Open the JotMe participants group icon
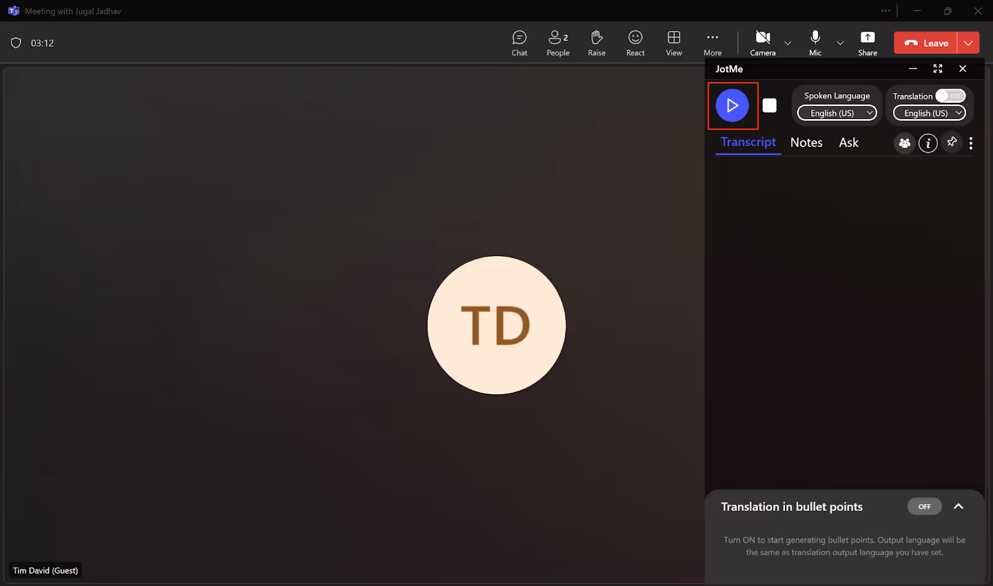 click(x=904, y=143)
